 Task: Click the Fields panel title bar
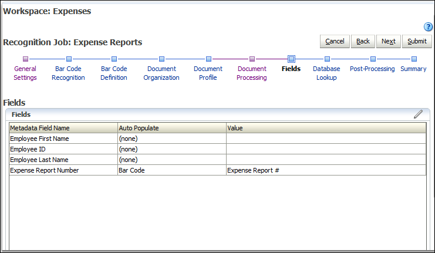tap(218, 114)
